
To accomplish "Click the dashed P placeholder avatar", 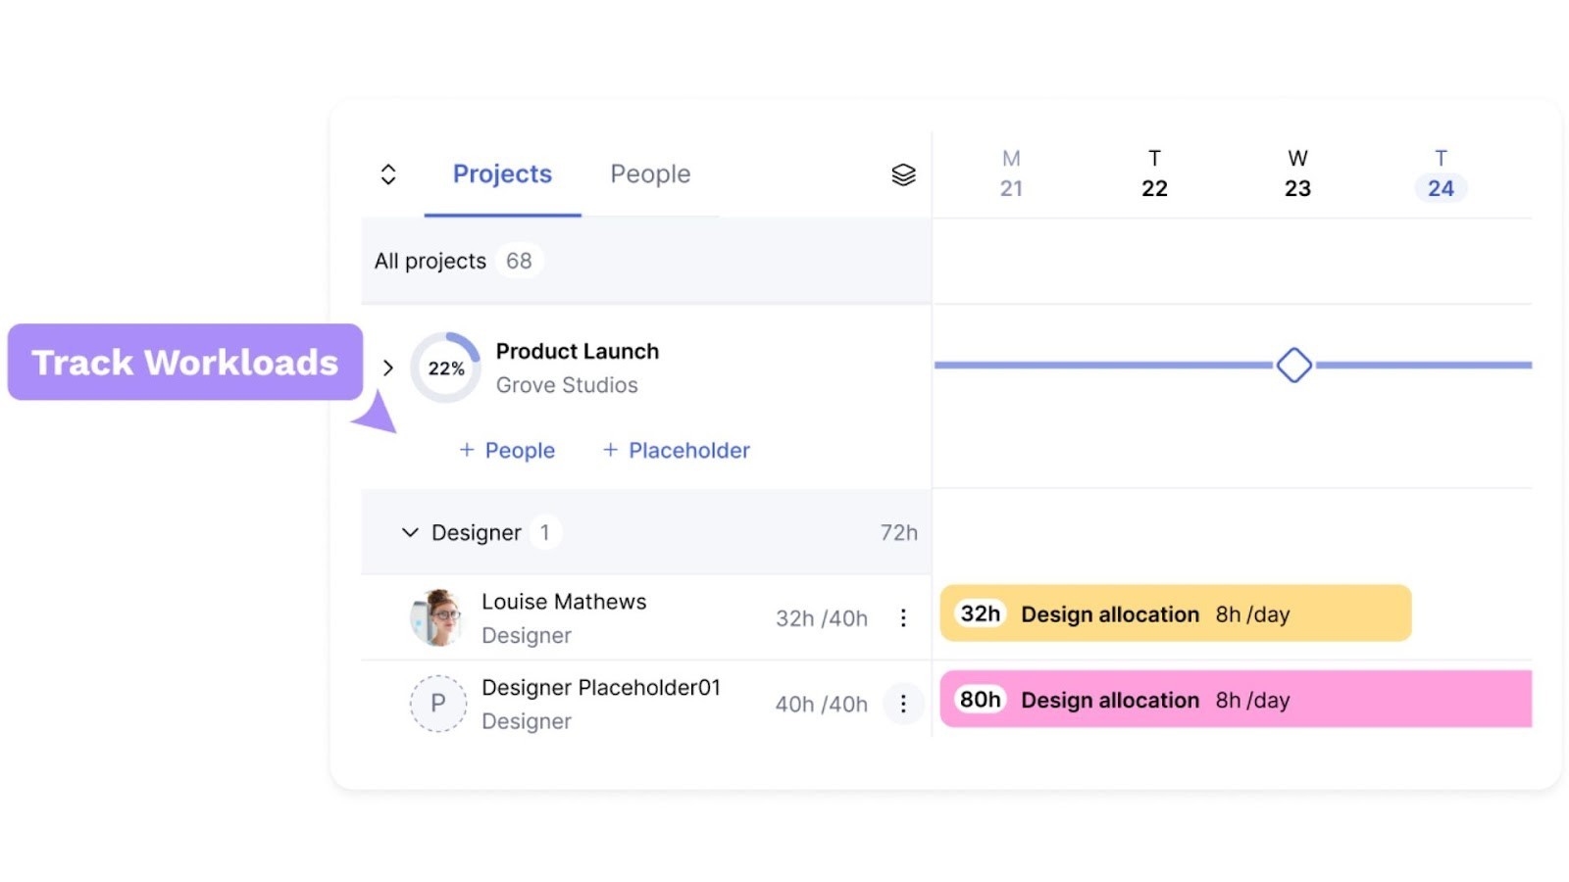I will (438, 704).
